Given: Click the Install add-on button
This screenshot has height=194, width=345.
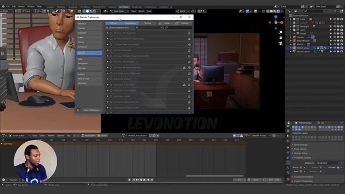Looking at the screenshot, I should [165, 23].
